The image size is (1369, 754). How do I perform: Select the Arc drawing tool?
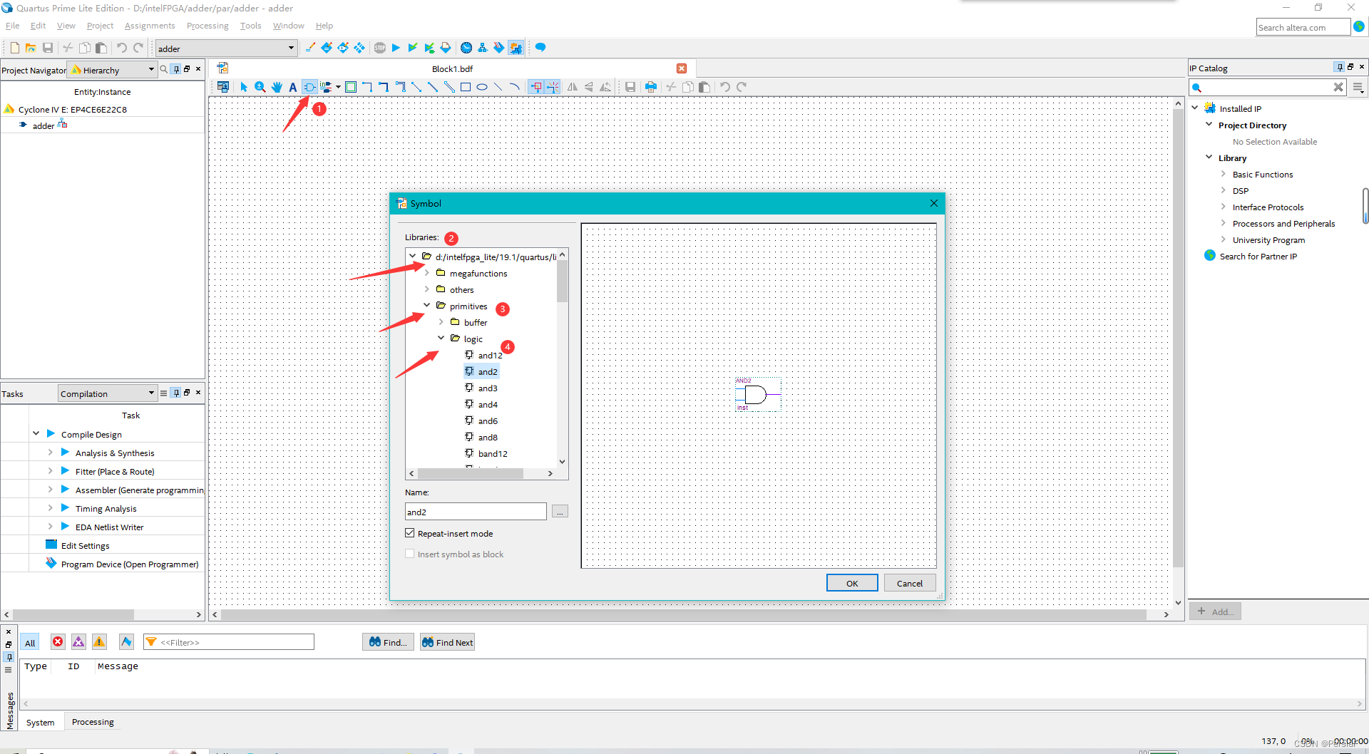click(515, 87)
